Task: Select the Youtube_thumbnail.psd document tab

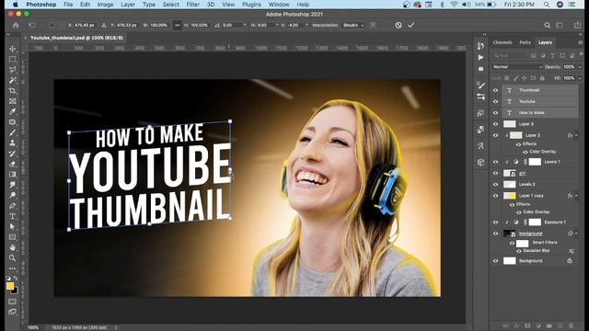Action: point(76,38)
